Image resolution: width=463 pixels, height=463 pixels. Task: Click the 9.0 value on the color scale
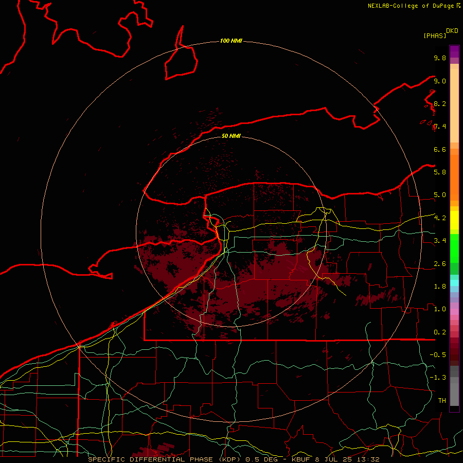click(440, 81)
